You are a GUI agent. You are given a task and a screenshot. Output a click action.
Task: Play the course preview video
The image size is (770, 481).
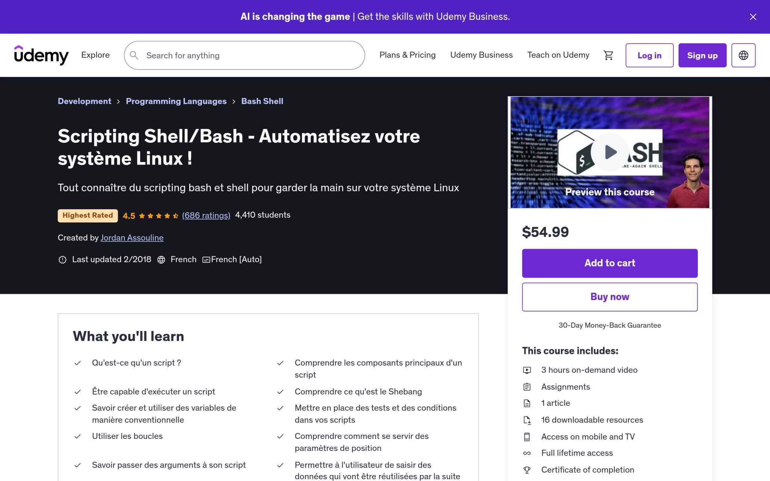610,152
